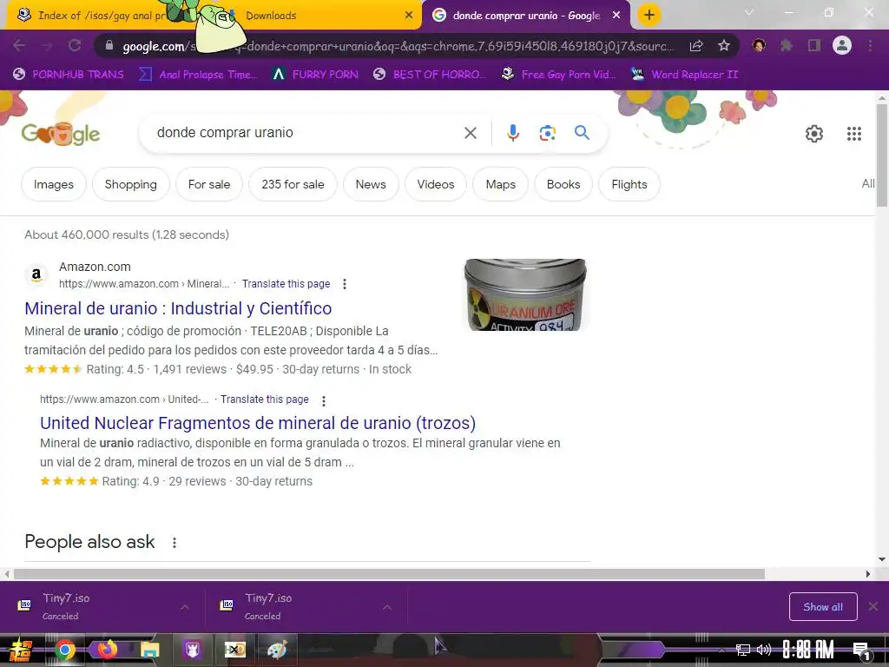Close the Downloads tab

tap(409, 16)
